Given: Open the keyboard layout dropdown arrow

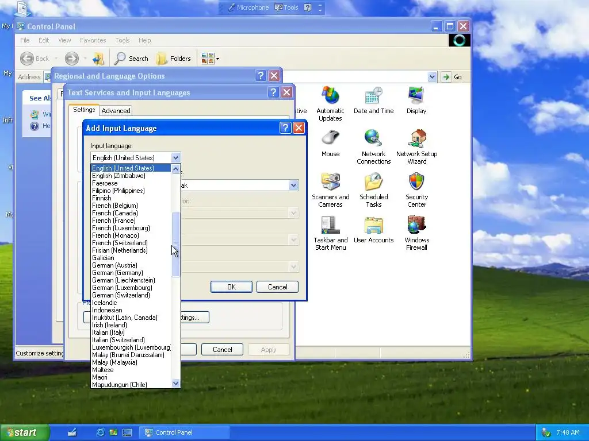Looking at the screenshot, I should click(293, 185).
